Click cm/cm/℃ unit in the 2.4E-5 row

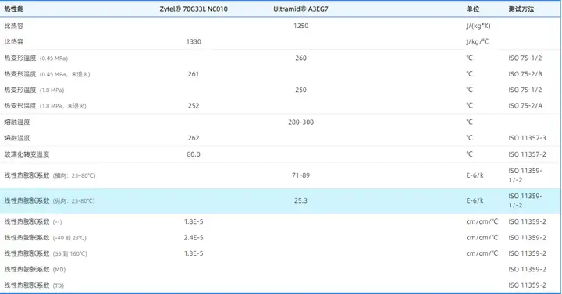pos(482,237)
